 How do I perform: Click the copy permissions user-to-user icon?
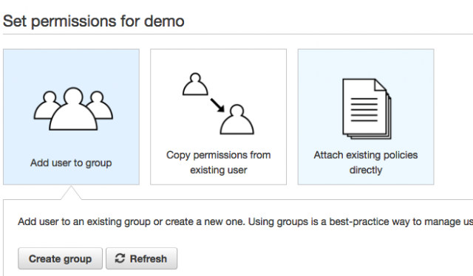[x=218, y=103]
